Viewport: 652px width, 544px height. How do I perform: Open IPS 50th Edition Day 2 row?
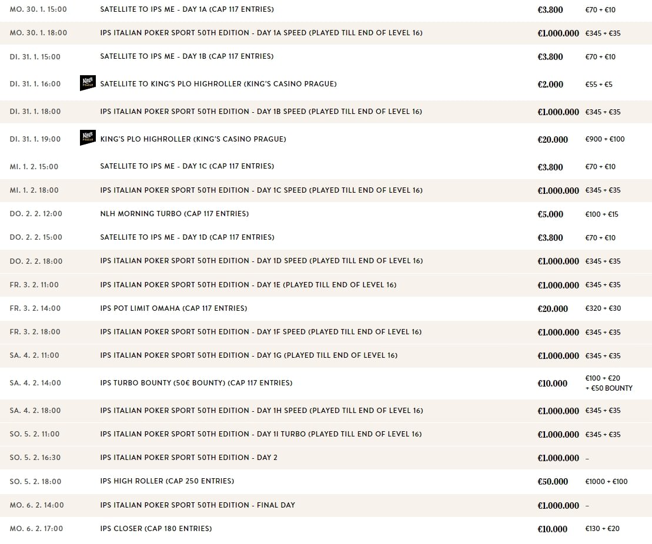189,458
